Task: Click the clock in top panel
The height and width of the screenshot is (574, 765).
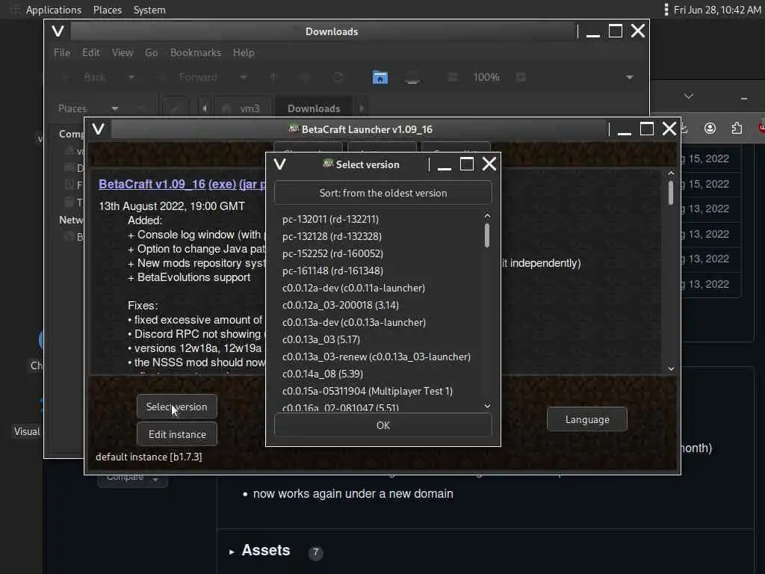Action: [x=716, y=10]
